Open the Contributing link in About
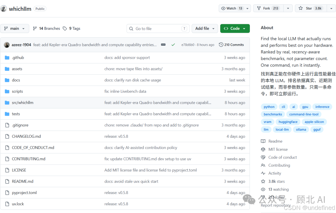Screen dimensions: 336x213 (279, 165)
